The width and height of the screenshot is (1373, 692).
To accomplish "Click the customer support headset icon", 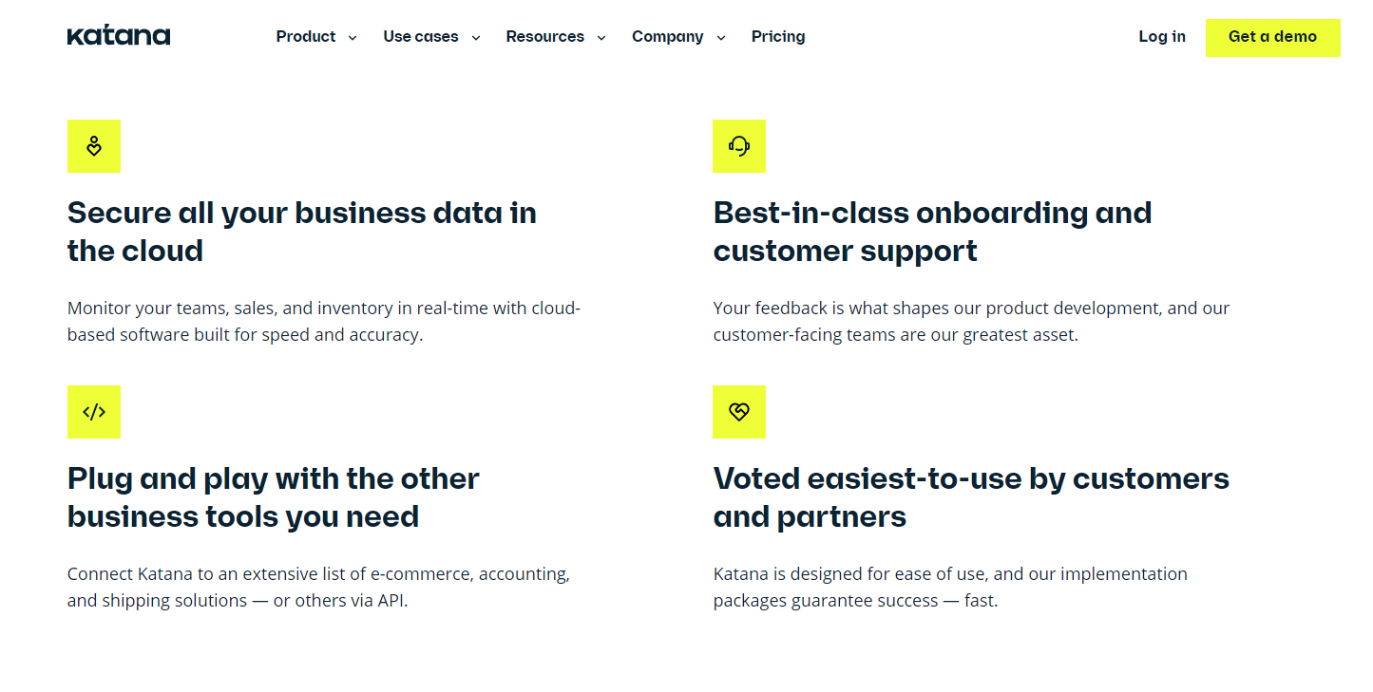I will click(x=739, y=146).
